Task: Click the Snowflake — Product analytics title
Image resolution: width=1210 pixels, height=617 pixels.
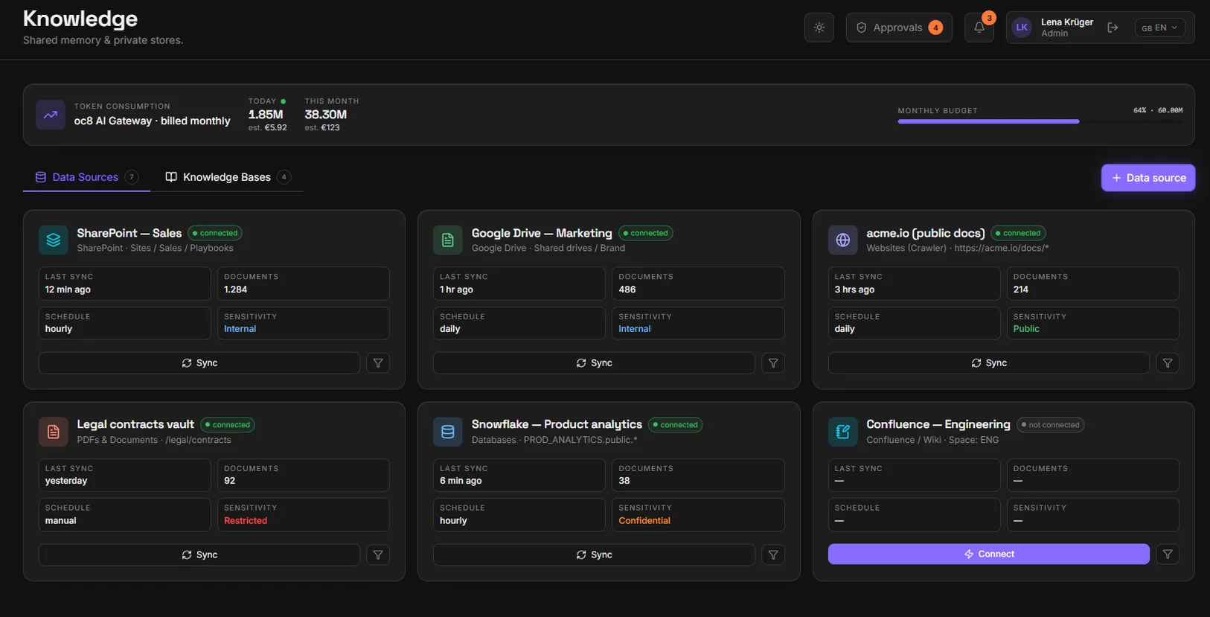Action: tap(557, 424)
